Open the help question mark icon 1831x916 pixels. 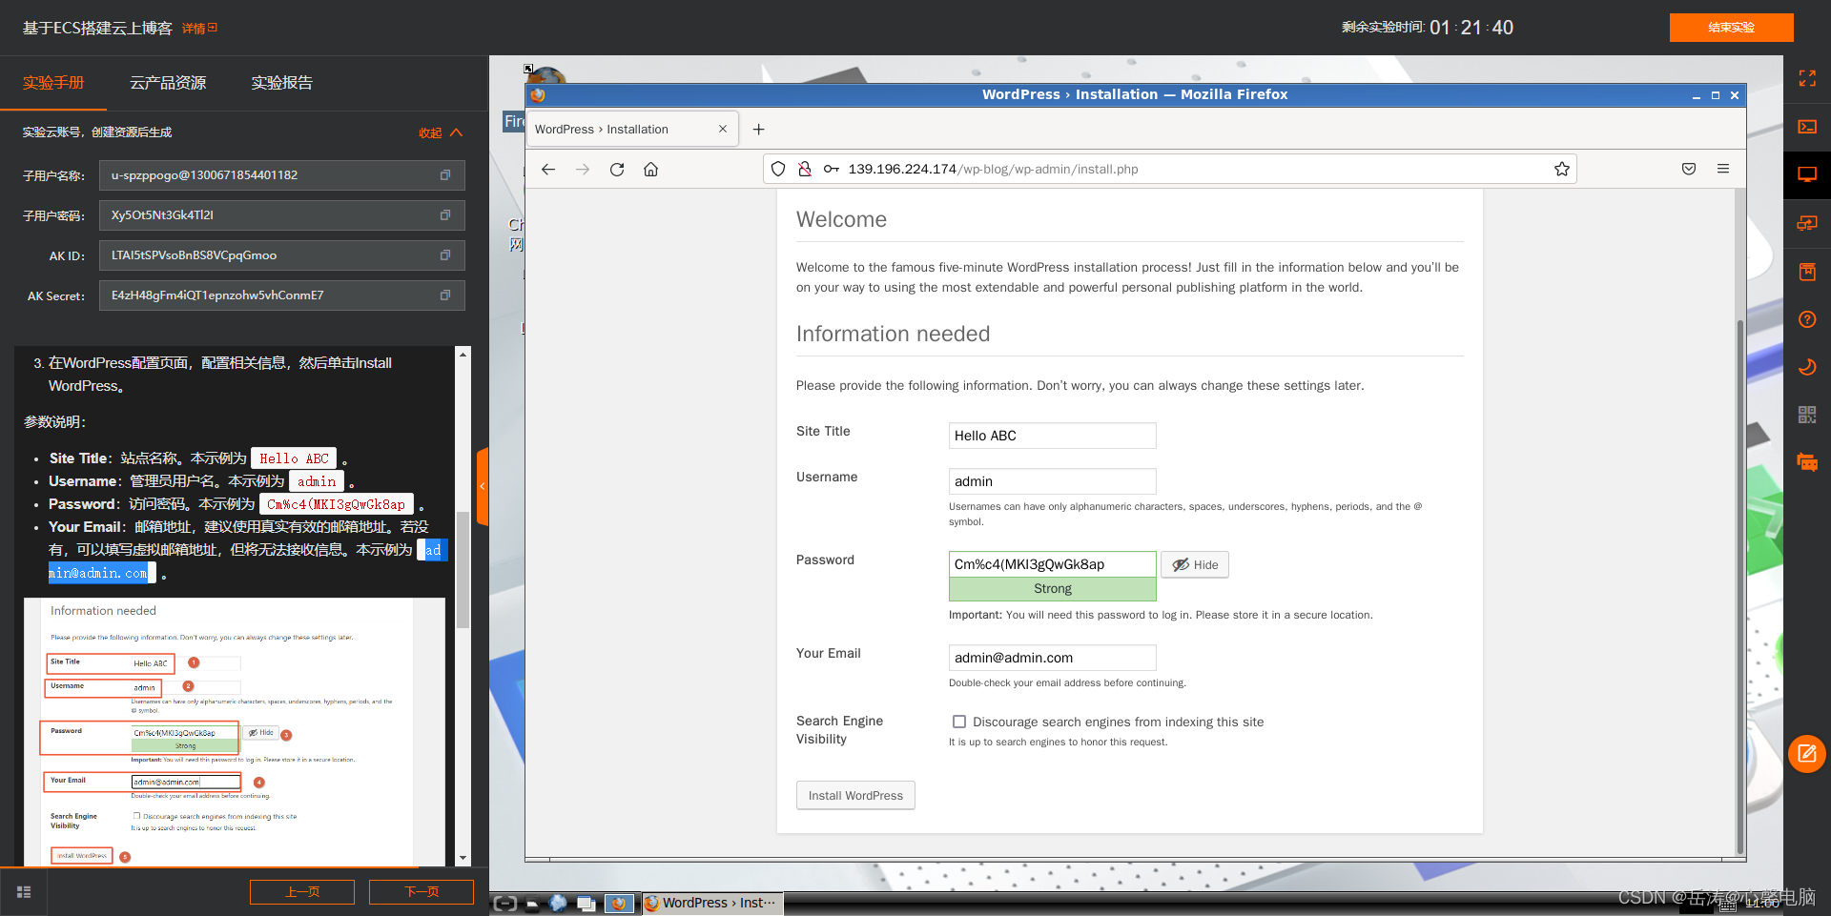point(1807,319)
